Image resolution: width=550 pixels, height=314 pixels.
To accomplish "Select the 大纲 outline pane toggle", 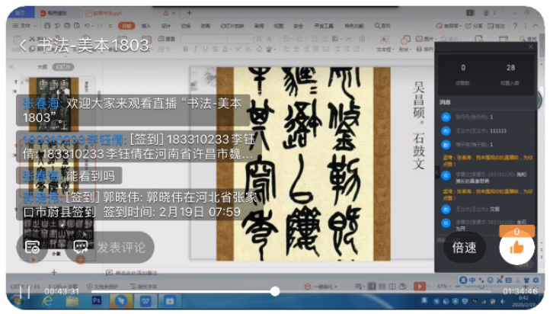I will [x=43, y=66].
